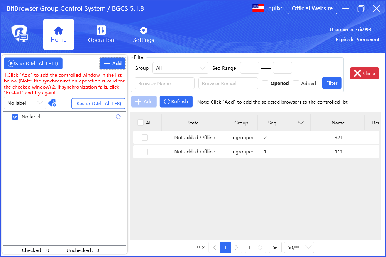The height and width of the screenshot is (257, 386).
Task: Click the refresh icon beside No label
Action: tap(118, 117)
